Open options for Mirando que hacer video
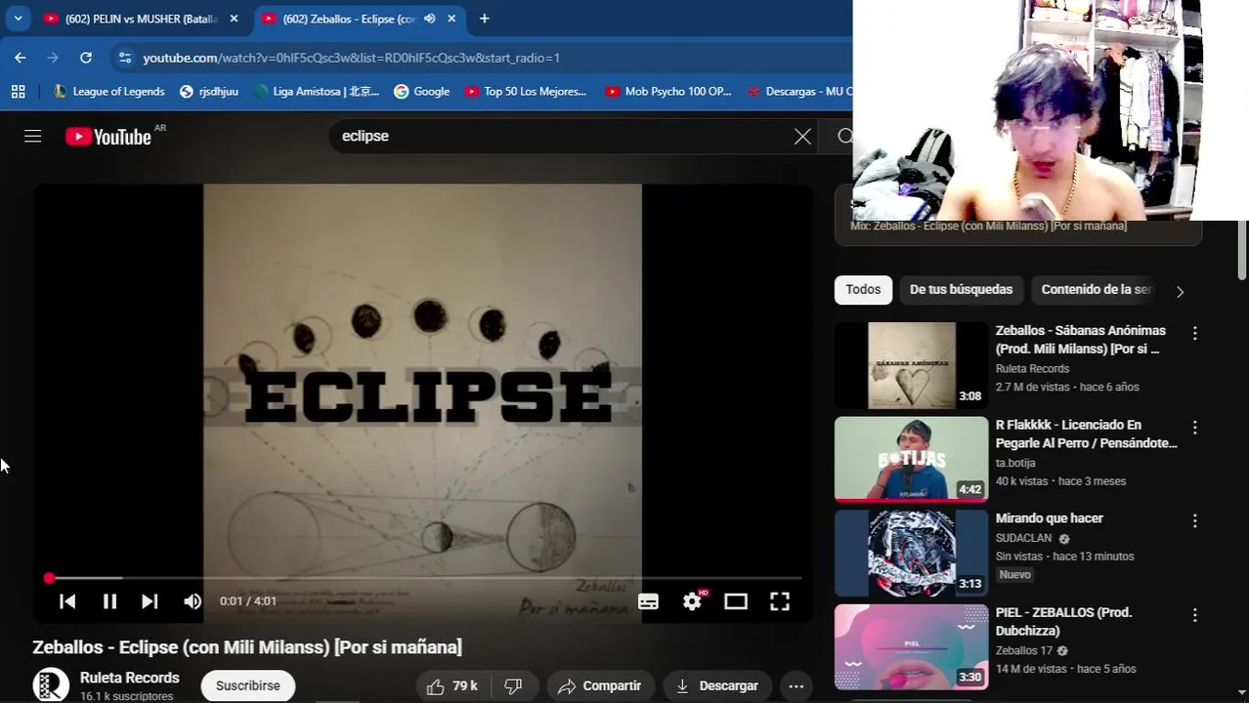The width and height of the screenshot is (1249, 703). (1194, 521)
